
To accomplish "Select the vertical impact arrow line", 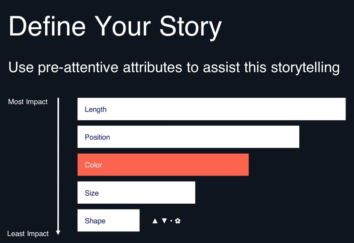I will coord(58,166).
